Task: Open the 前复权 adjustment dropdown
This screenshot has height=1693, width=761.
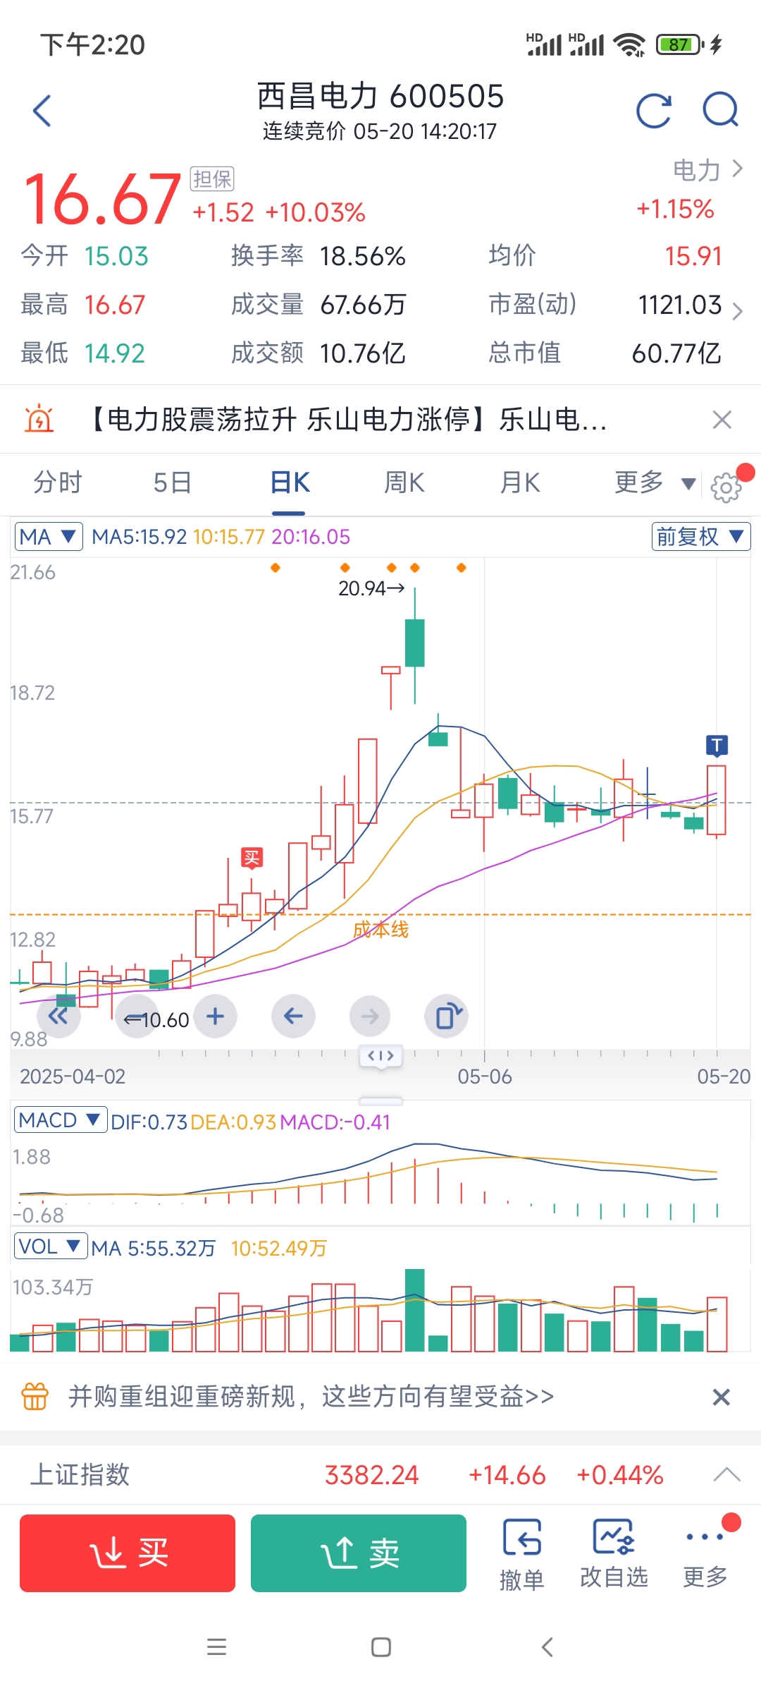Action: (700, 537)
